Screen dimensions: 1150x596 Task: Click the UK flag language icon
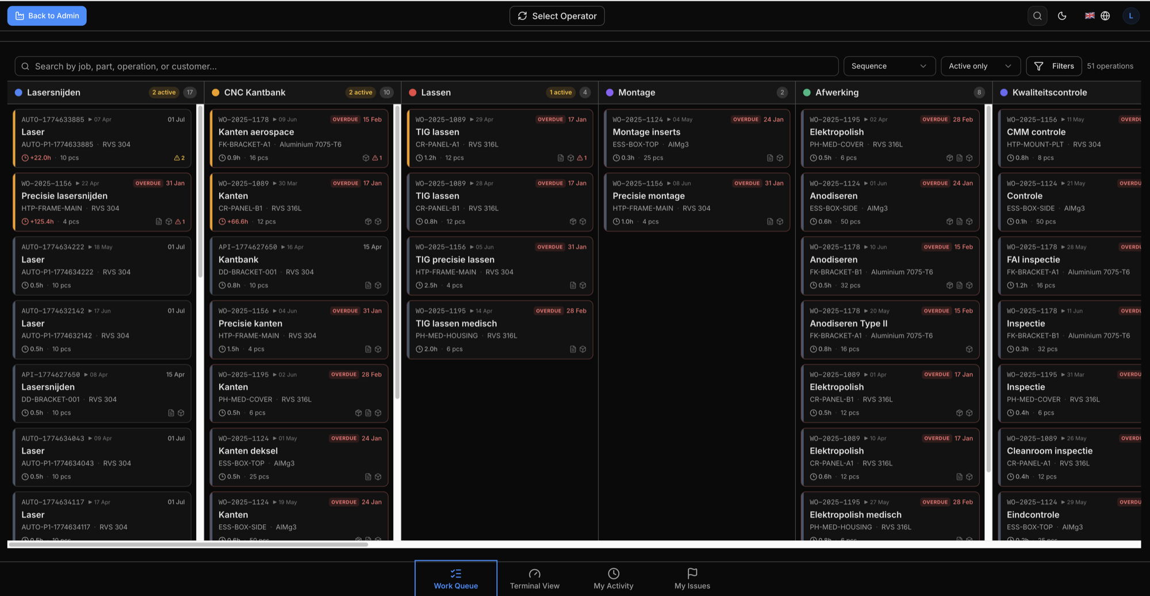[1090, 16]
